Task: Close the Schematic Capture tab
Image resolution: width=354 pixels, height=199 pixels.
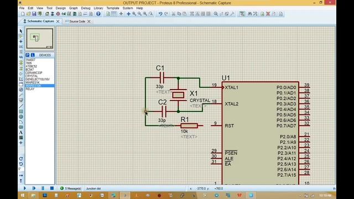Action: tap(58, 21)
